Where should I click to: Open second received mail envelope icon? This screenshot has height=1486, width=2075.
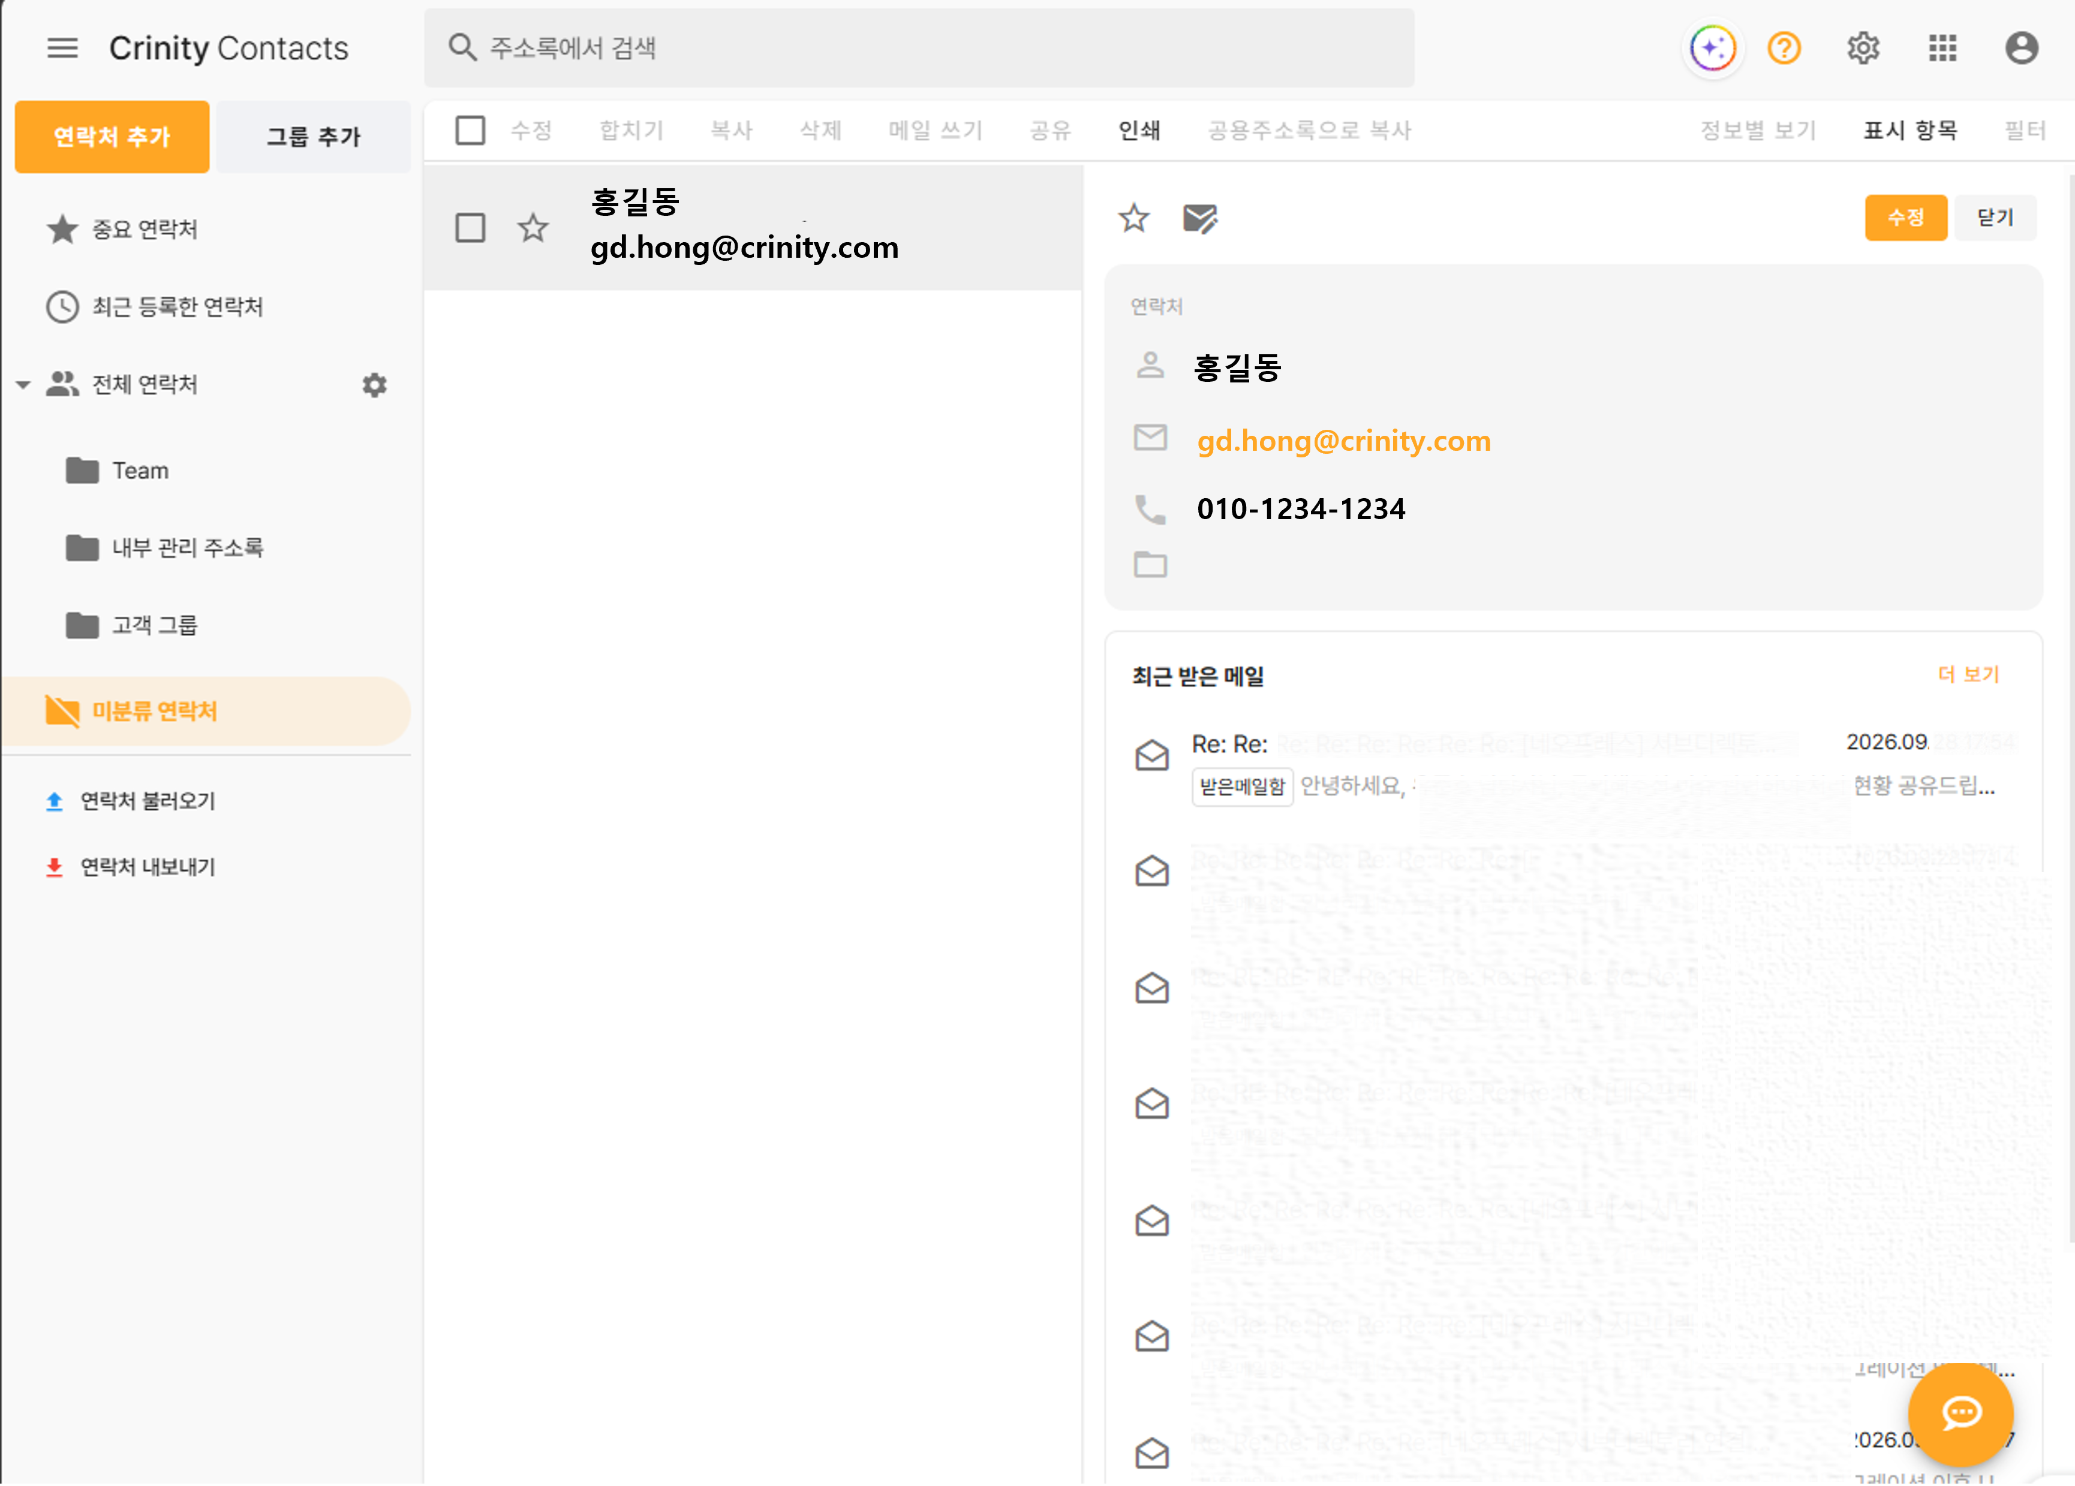pyautogui.click(x=1152, y=870)
